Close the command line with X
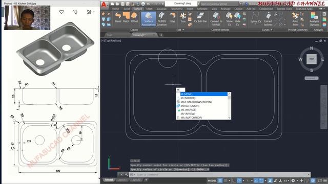 pyautogui.click(x=121, y=175)
